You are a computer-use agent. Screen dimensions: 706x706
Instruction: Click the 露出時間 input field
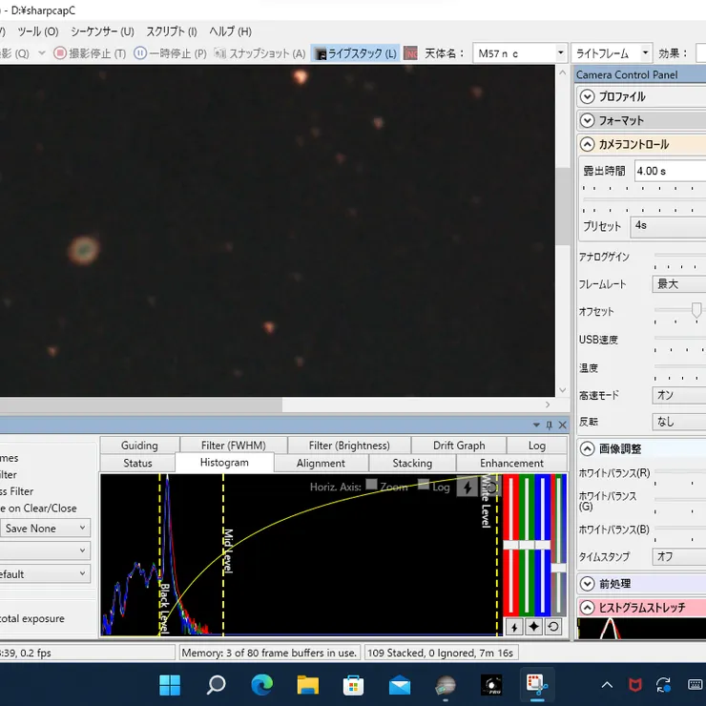670,171
